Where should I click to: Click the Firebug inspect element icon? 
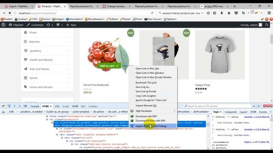9,106
